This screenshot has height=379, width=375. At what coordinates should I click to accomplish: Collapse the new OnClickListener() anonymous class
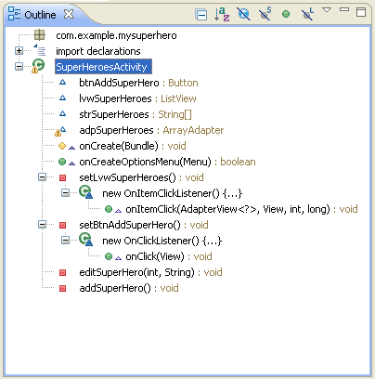[65, 240]
